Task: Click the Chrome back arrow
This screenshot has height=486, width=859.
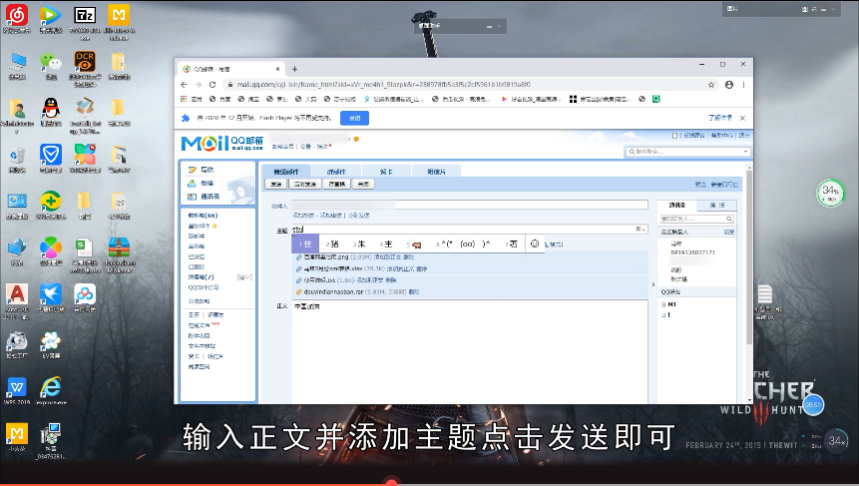Action: [184, 85]
